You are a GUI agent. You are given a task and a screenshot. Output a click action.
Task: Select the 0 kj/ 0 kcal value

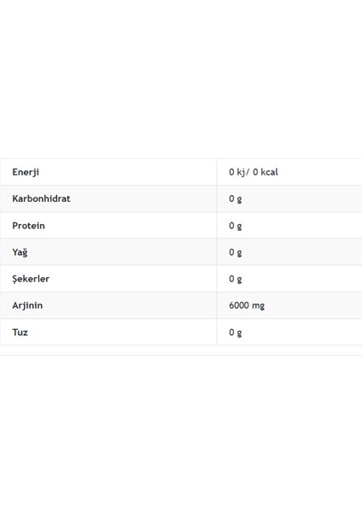[254, 172]
